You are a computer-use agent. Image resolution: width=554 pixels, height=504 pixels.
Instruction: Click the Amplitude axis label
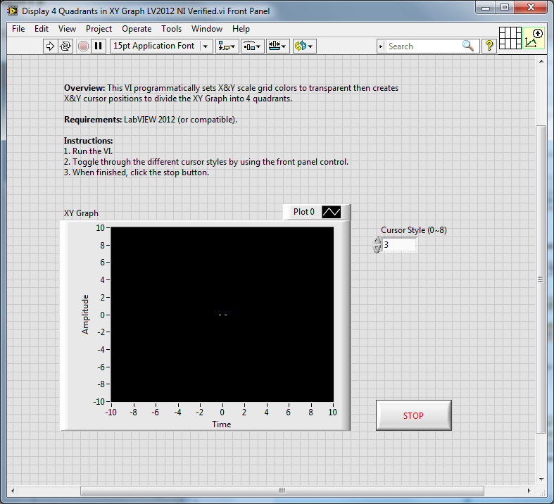click(x=85, y=315)
